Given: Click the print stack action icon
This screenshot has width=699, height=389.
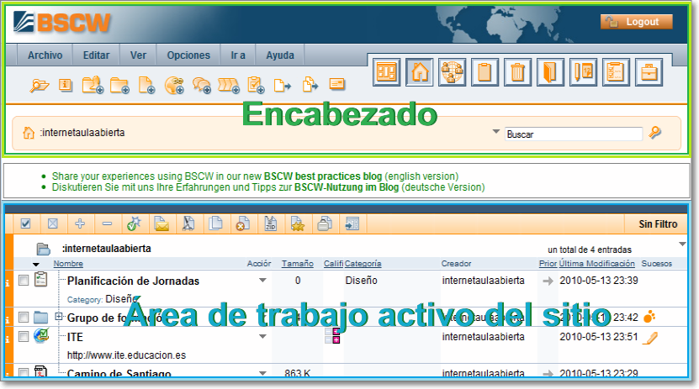Looking at the screenshot, I should (x=325, y=223).
